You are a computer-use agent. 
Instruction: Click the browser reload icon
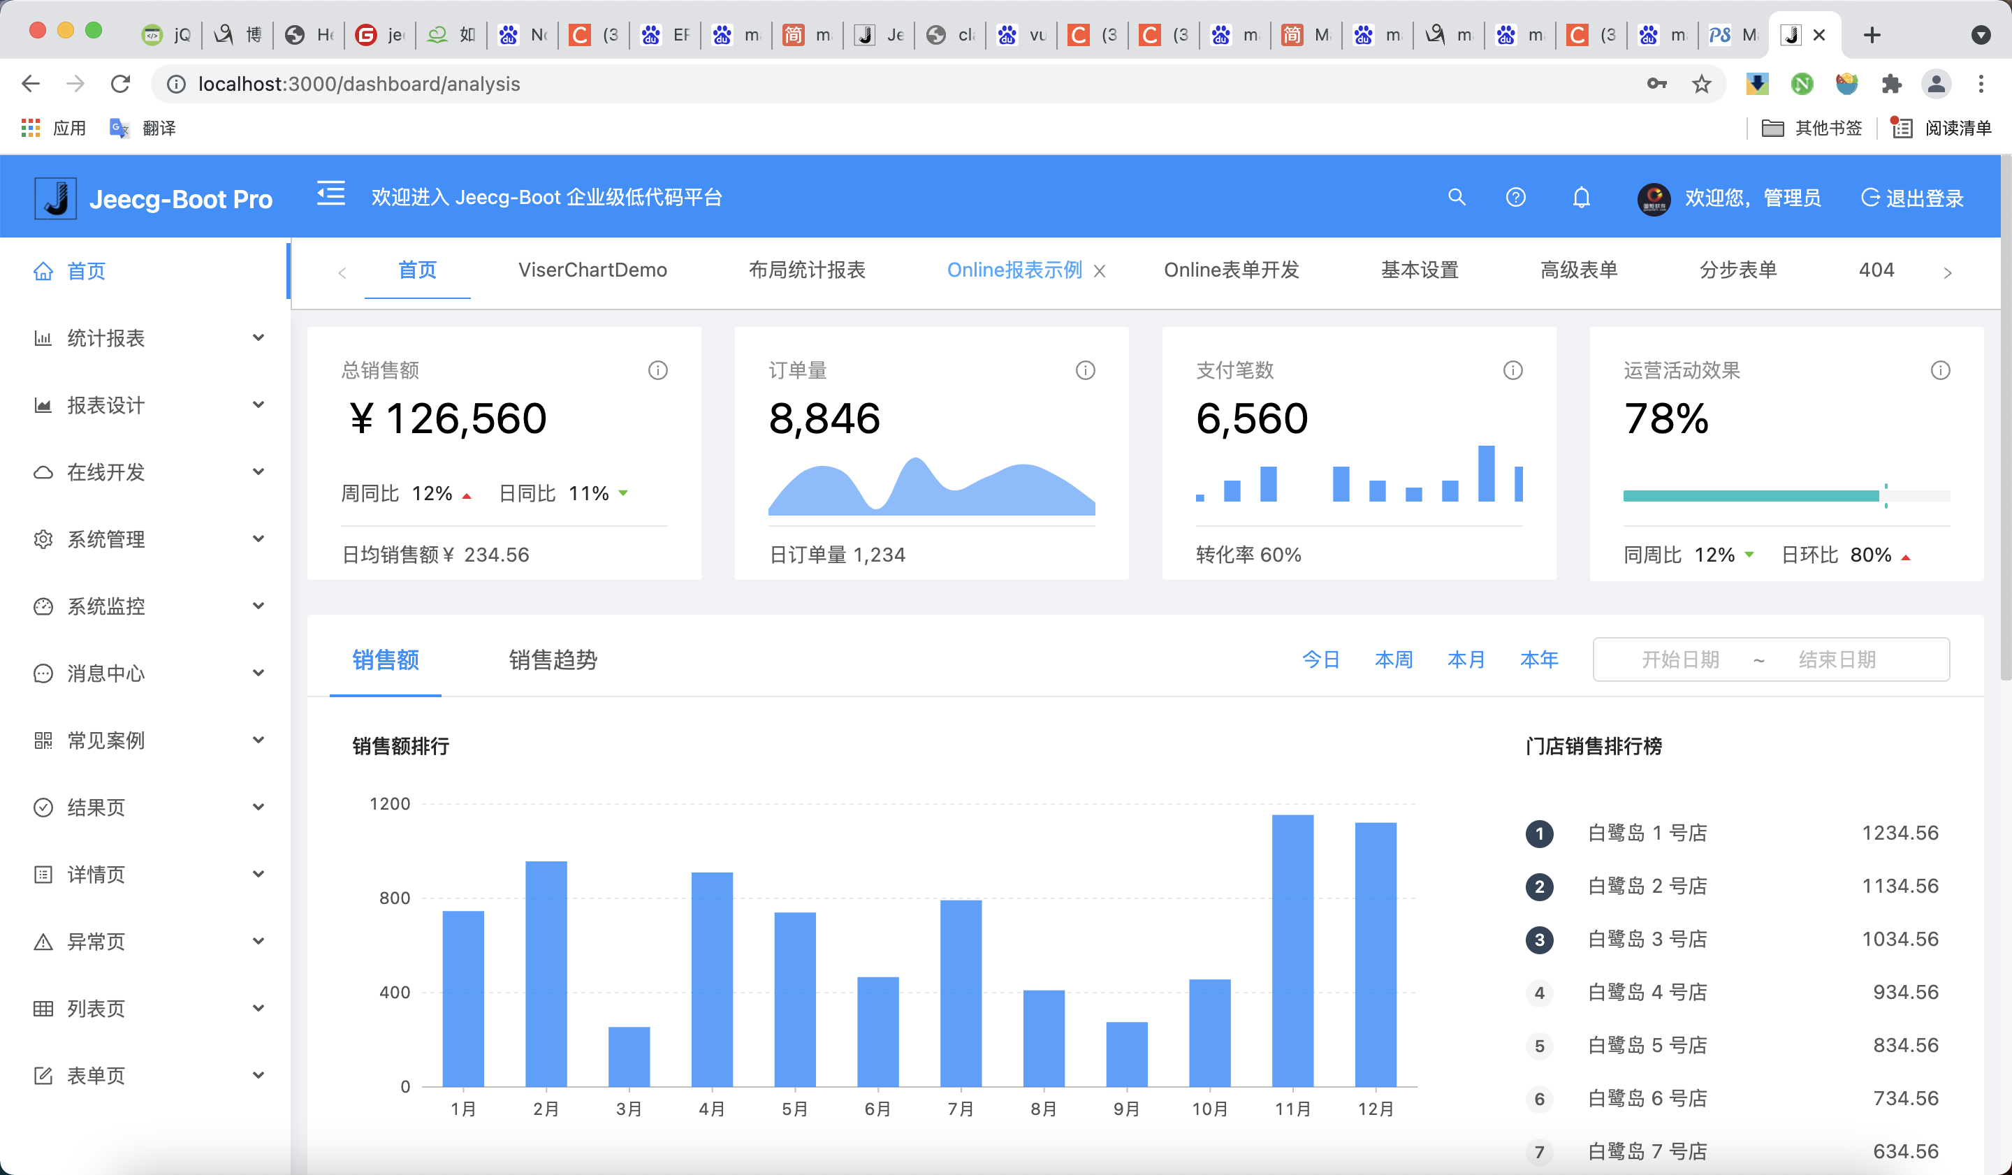[x=121, y=84]
